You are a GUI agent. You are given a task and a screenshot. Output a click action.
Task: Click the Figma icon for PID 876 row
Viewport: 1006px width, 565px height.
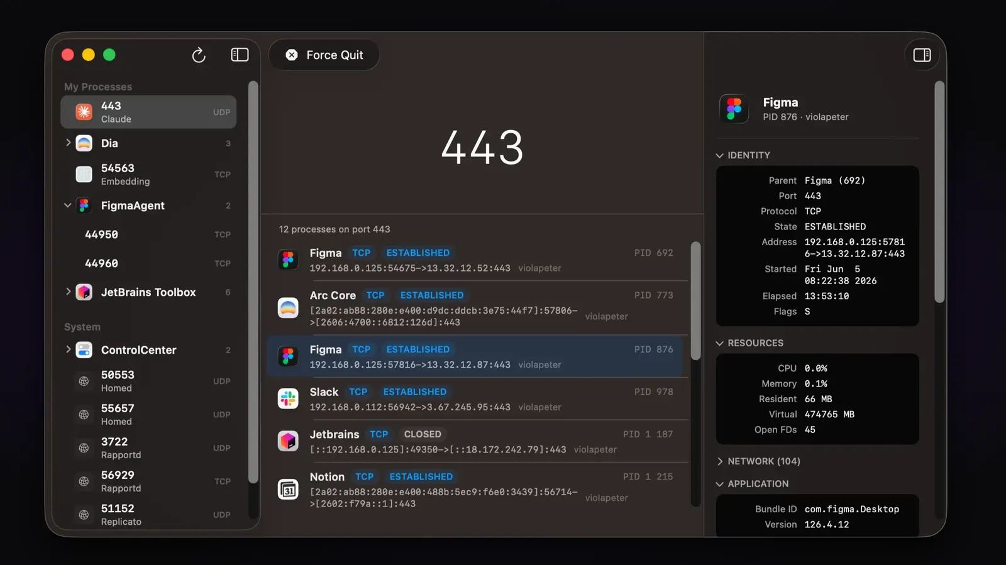coord(288,356)
